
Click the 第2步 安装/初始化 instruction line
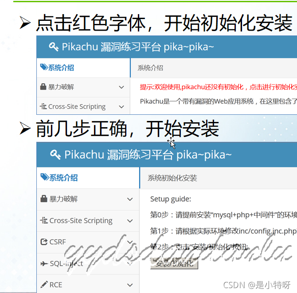click(199, 247)
